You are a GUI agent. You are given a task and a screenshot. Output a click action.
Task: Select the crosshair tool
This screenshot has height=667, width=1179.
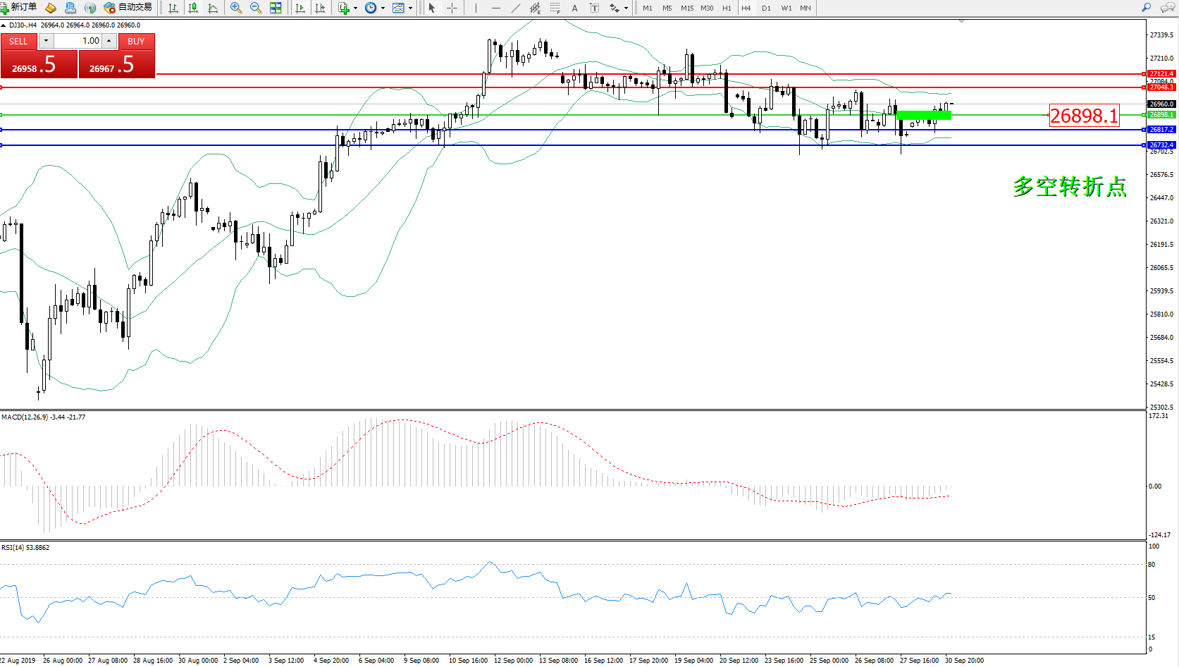coord(452,8)
